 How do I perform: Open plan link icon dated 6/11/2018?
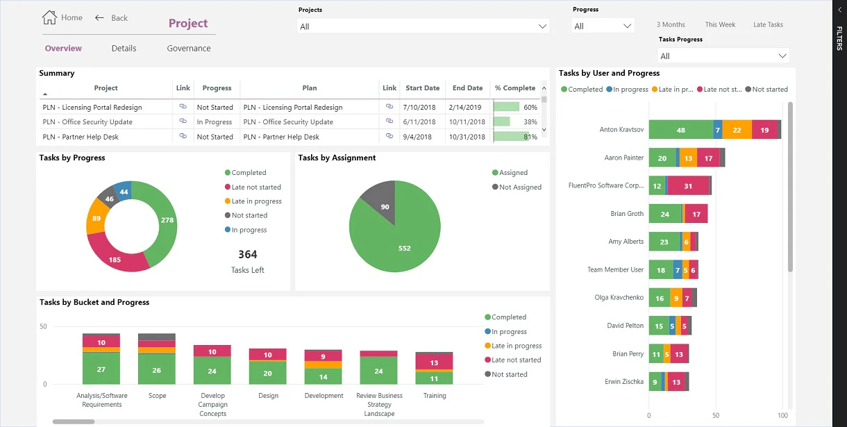(x=389, y=122)
